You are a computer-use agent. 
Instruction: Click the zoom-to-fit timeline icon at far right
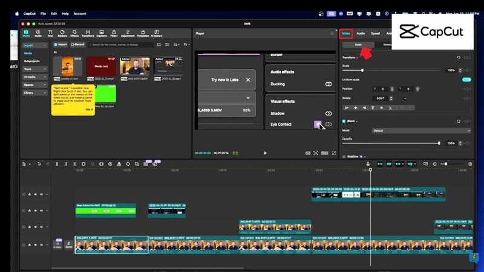coord(470,164)
